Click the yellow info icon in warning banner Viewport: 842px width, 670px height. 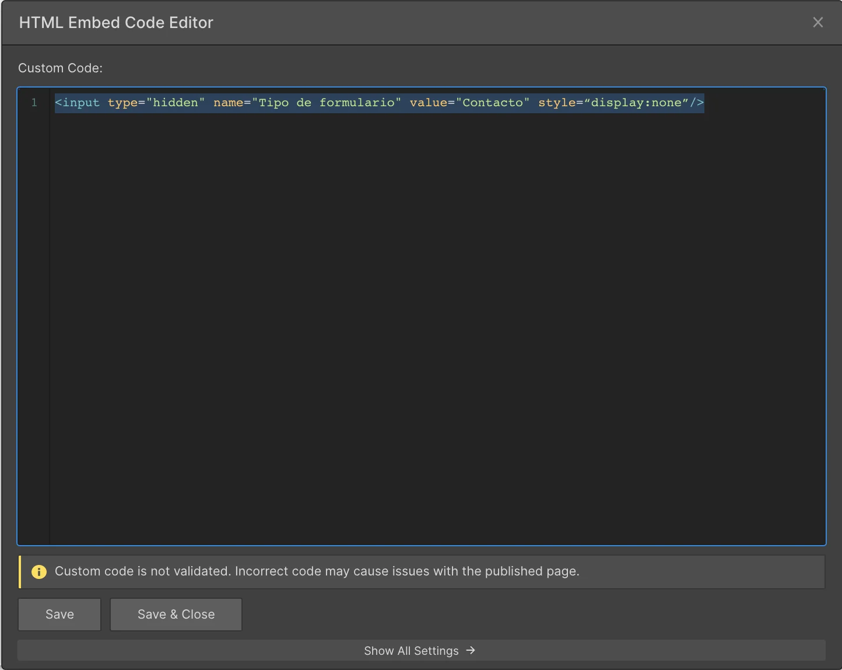click(x=39, y=572)
